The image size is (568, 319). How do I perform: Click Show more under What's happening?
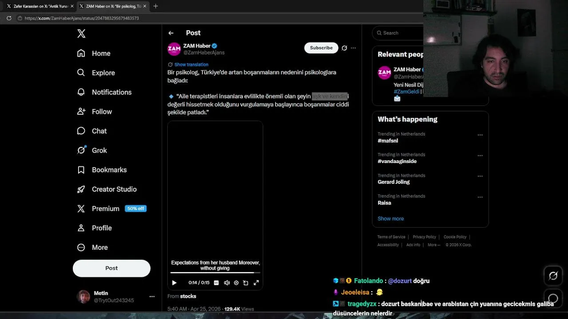(x=390, y=218)
